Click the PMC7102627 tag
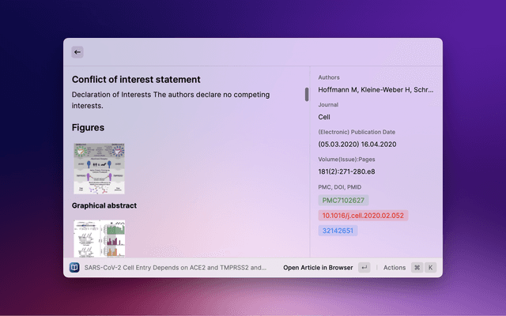The width and height of the screenshot is (506, 316). click(343, 201)
